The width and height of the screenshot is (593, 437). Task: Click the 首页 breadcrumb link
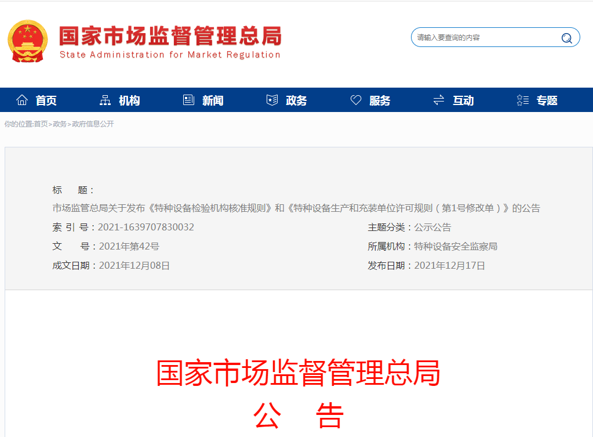[x=41, y=124]
